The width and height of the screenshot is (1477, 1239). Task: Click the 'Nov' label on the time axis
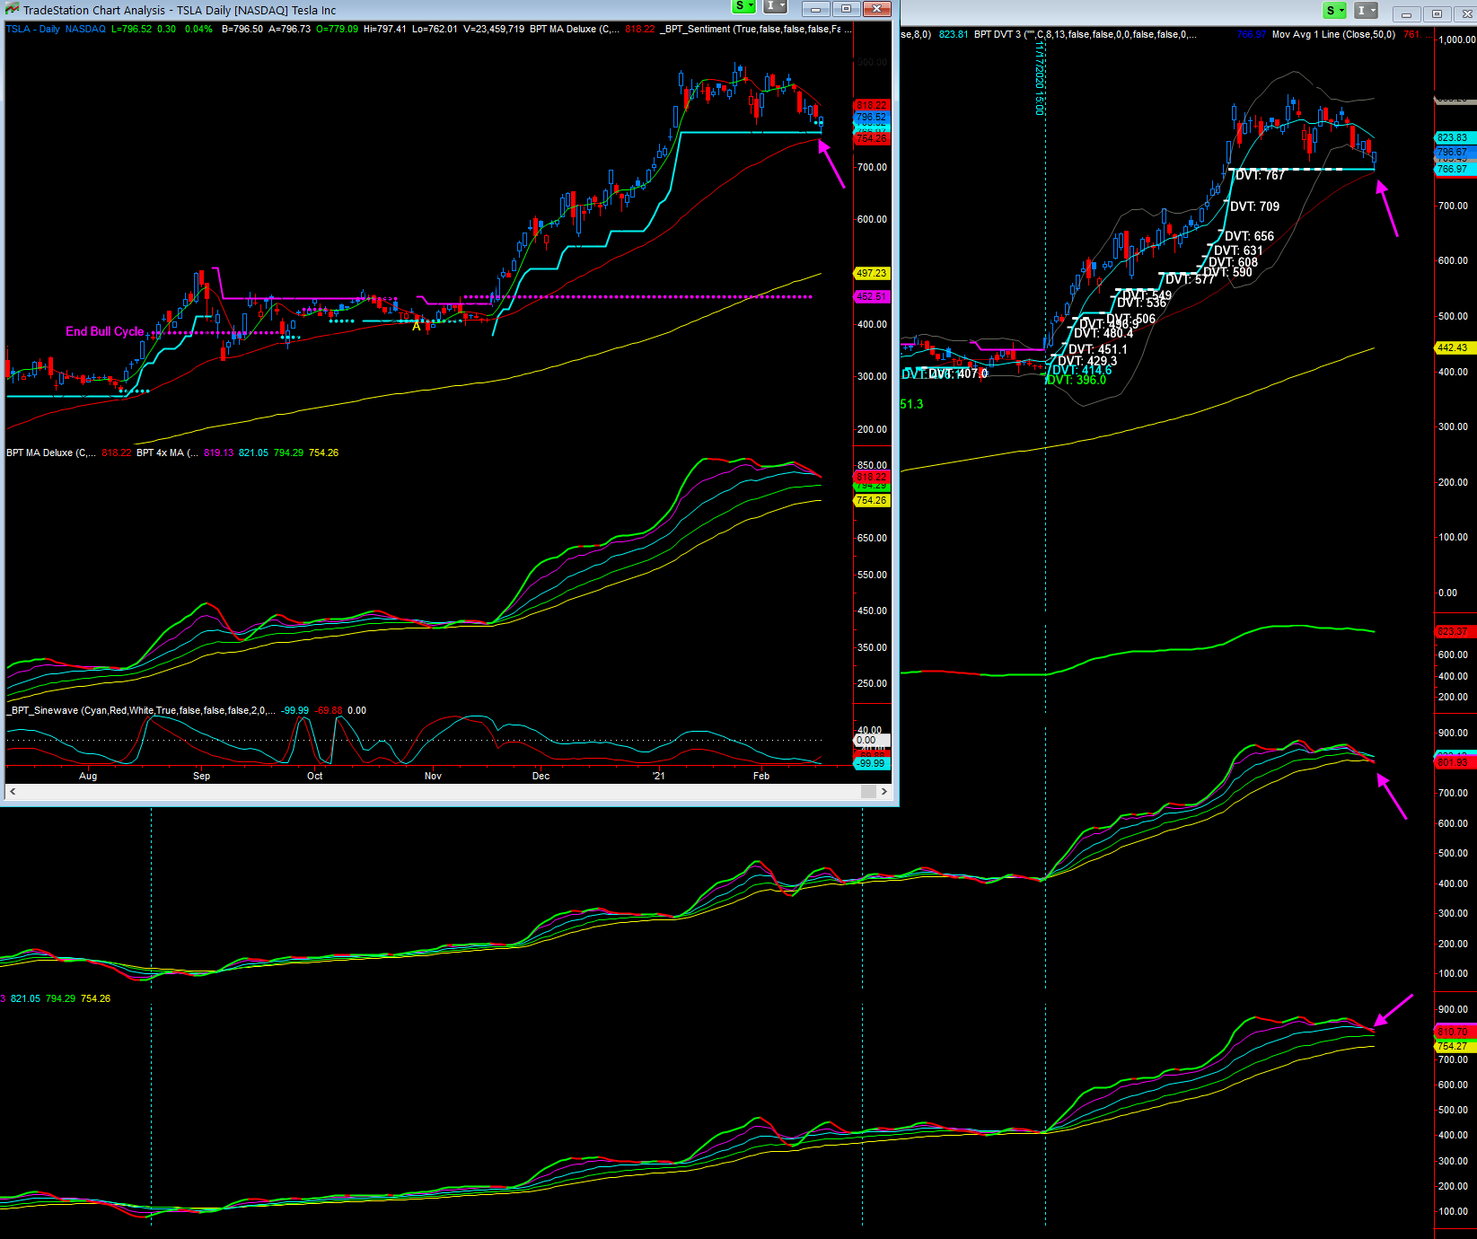point(433,776)
